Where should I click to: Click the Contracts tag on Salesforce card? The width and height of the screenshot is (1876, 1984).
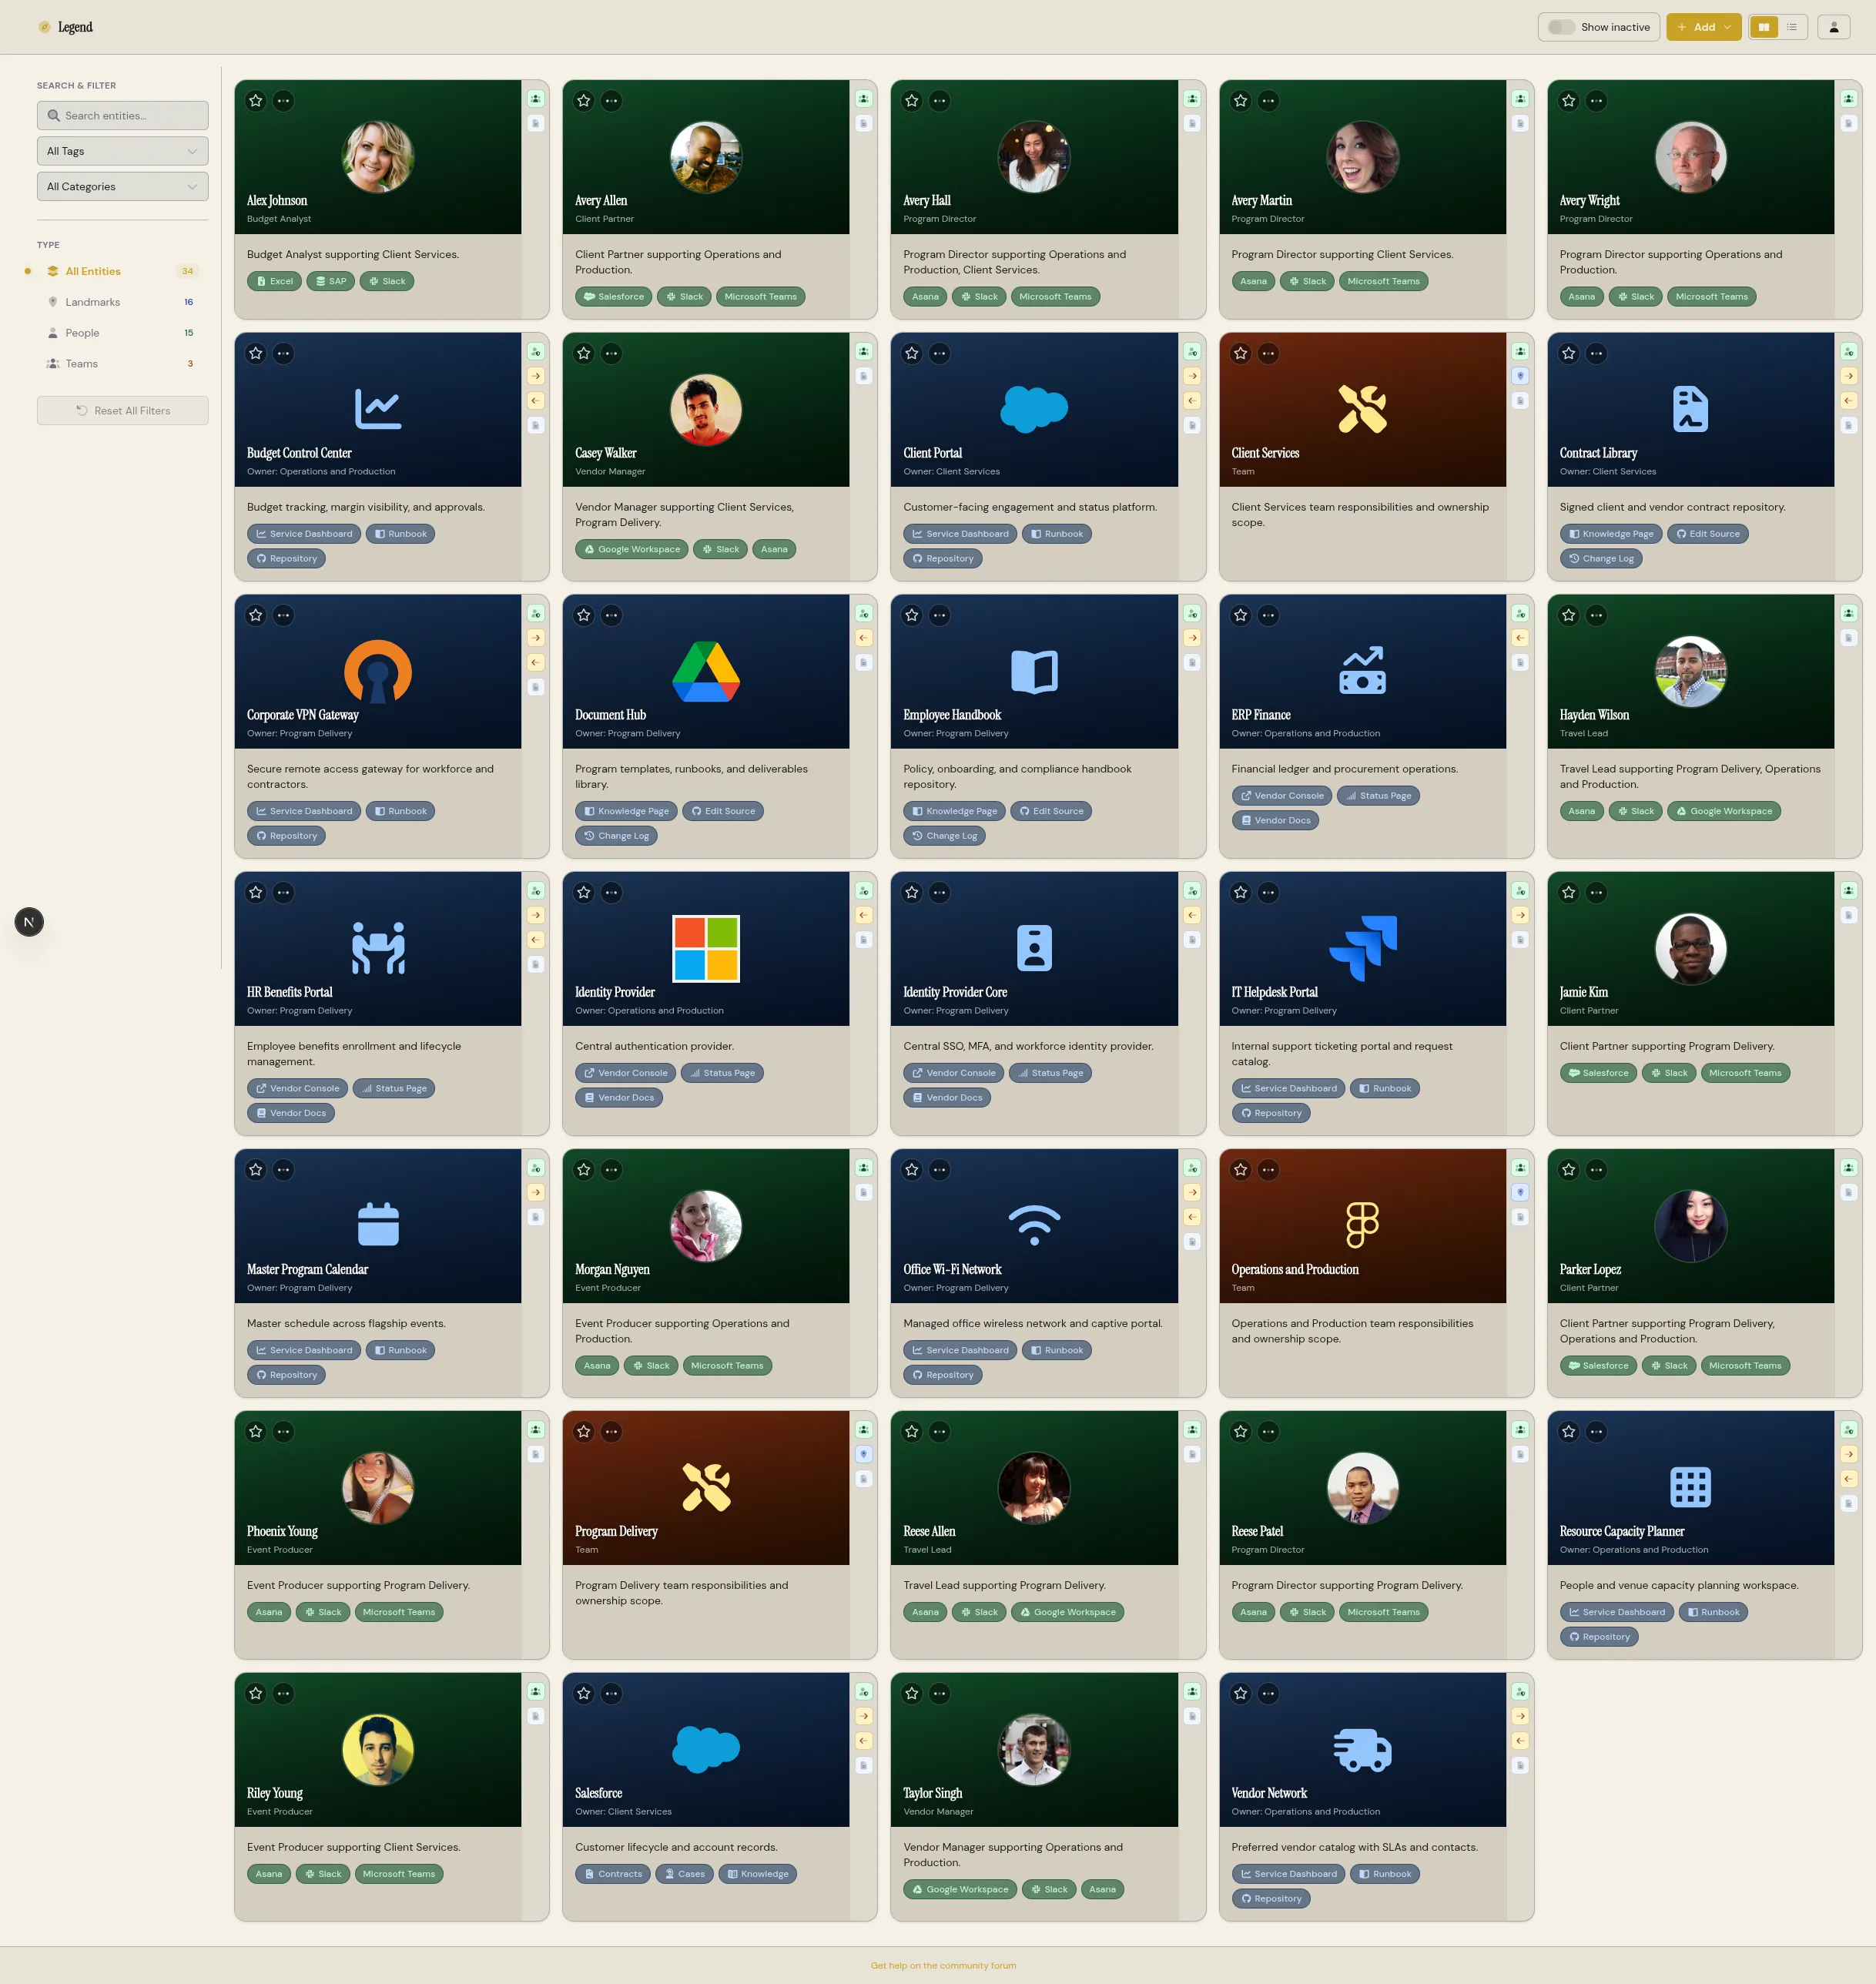[613, 1875]
